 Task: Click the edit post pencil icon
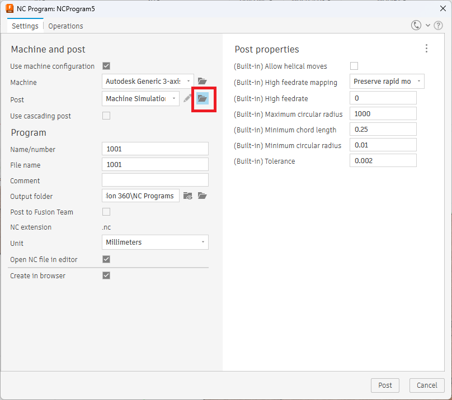(187, 99)
